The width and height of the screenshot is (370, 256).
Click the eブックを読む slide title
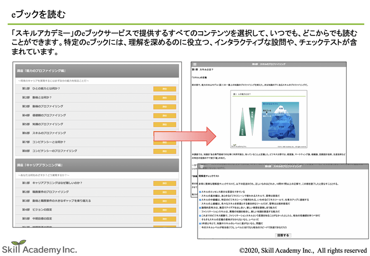click(x=39, y=14)
